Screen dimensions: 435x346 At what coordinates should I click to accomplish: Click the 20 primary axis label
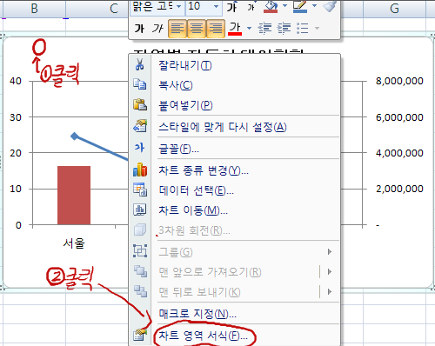pyautogui.click(x=16, y=153)
